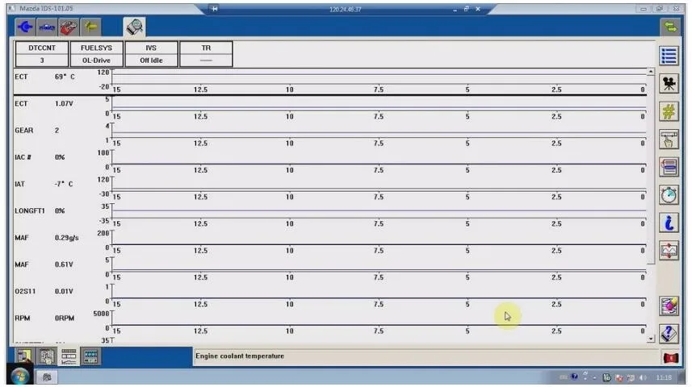Click the first icon in bottom-left toolbar
Screen dimensions: 692x387
25,356
